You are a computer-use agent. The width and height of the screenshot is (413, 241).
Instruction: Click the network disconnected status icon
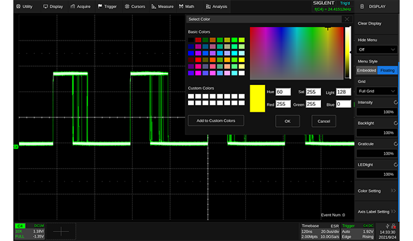(x=393, y=226)
